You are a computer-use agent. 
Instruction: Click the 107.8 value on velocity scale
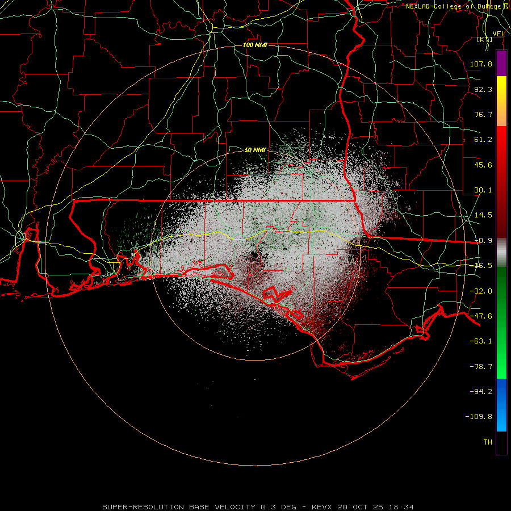pyautogui.click(x=481, y=64)
